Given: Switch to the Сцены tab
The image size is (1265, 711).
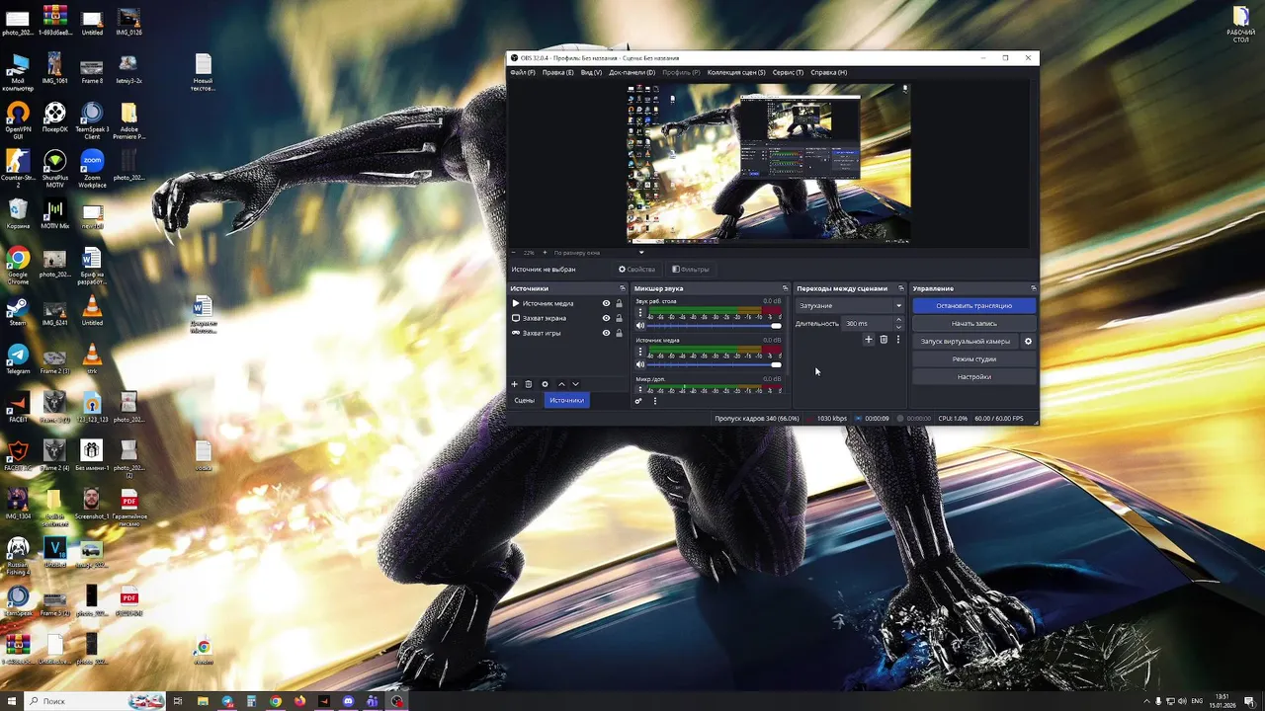Looking at the screenshot, I should tap(524, 400).
